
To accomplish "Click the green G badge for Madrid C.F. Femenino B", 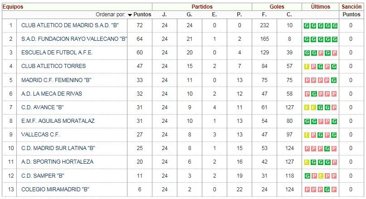I will [x=334, y=81].
